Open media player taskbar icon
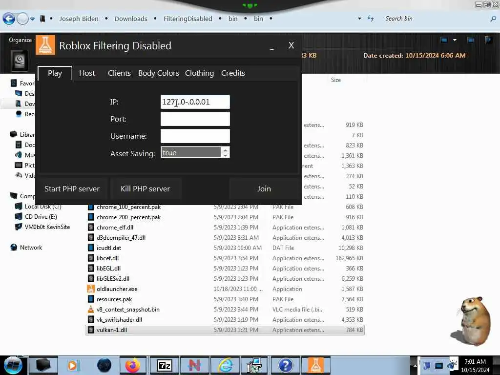500x375 pixels. tap(72, 365)
